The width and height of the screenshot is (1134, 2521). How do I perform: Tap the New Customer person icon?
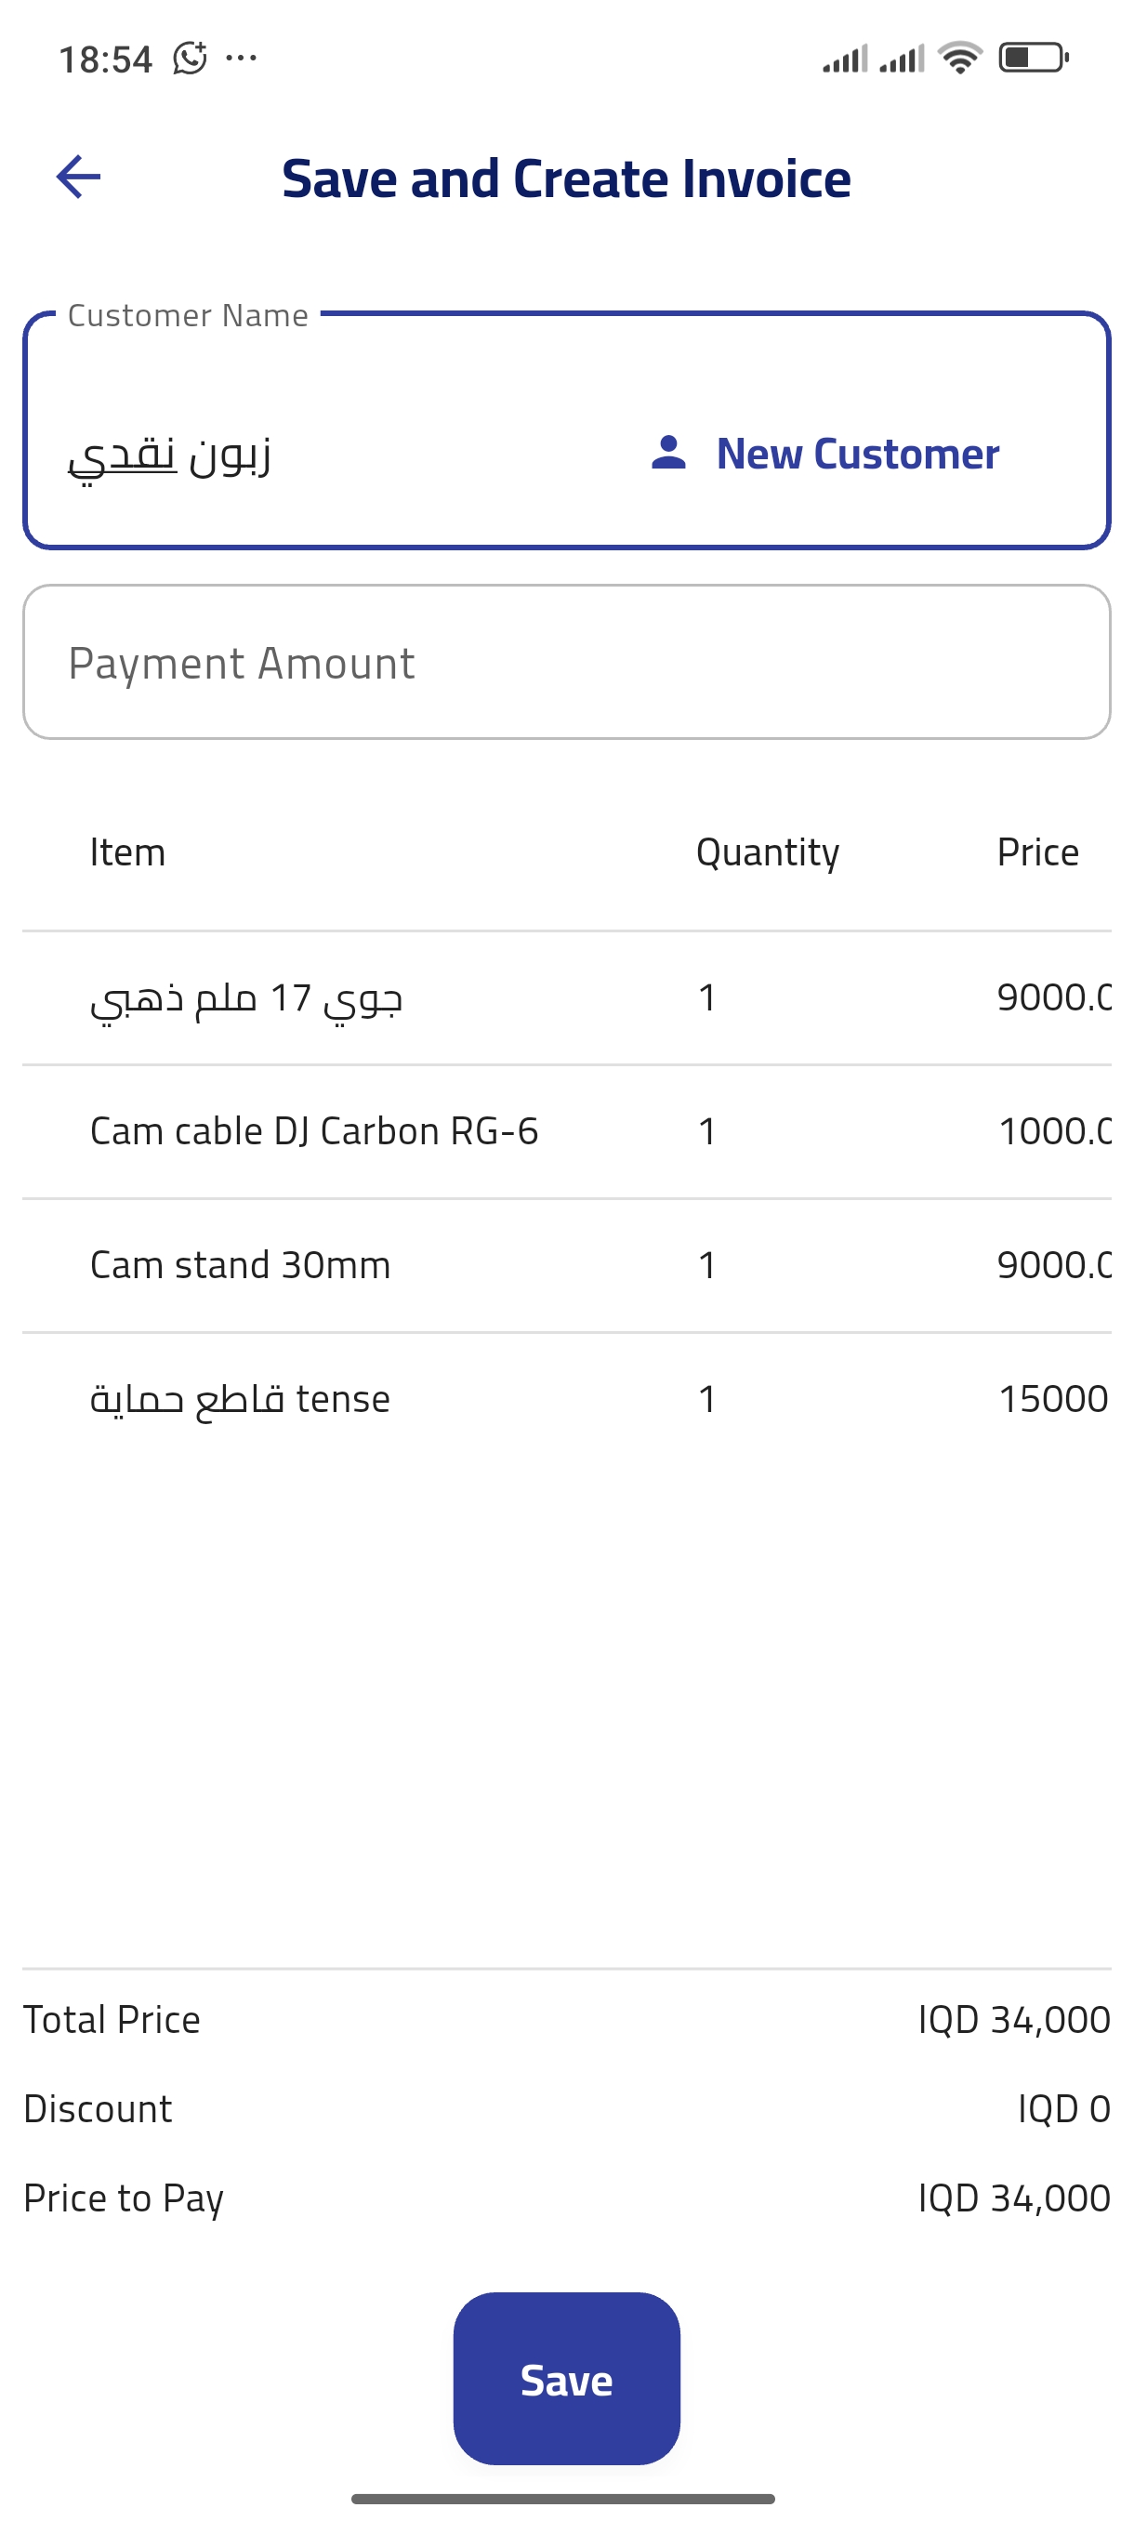[x=669, y=453]
